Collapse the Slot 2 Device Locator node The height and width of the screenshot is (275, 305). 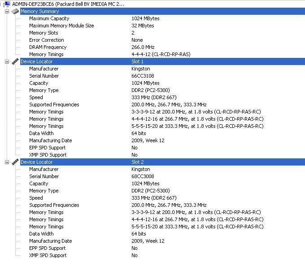(x=7, y=162)
